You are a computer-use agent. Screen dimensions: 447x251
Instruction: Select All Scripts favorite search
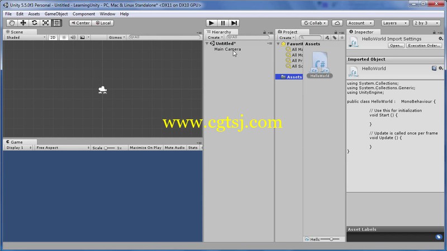[x=294, y=66]
